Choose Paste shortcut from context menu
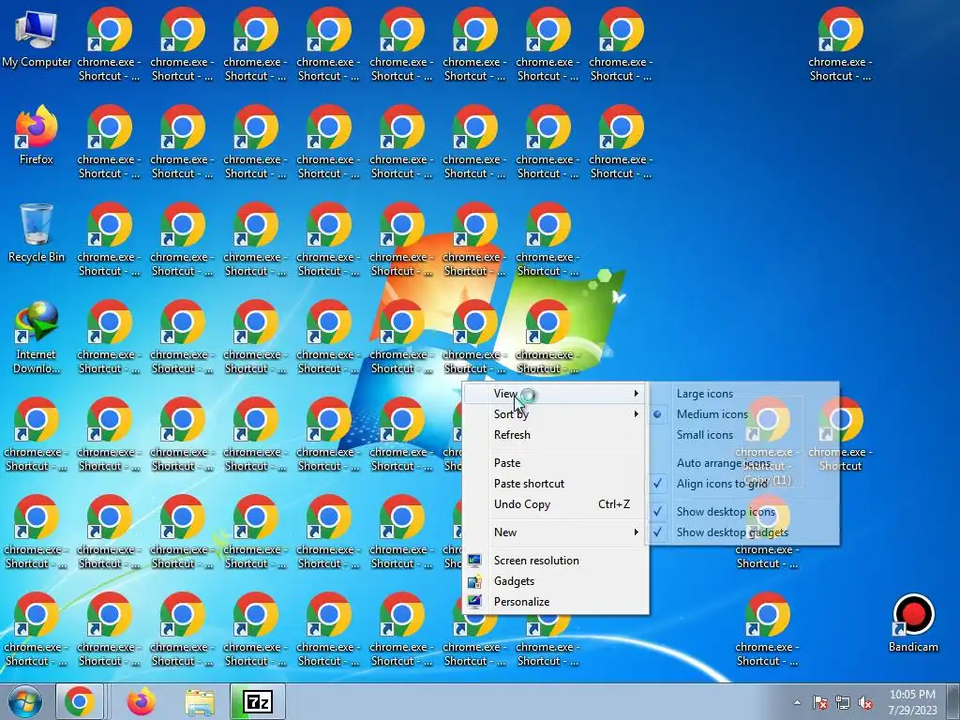Viewport: 960px width, 720px height. click(555, 484)
